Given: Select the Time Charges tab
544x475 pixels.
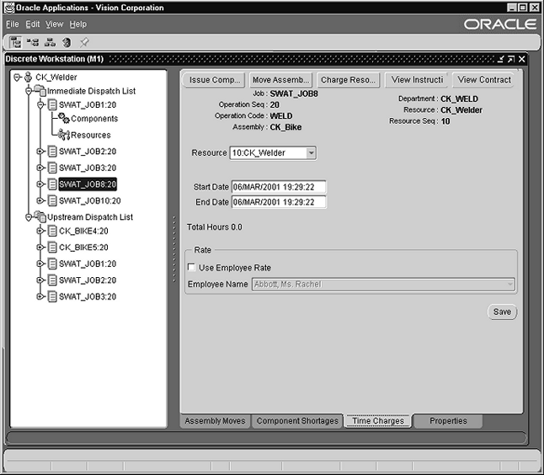Looking at the screenshot, I should pos(378,421).
